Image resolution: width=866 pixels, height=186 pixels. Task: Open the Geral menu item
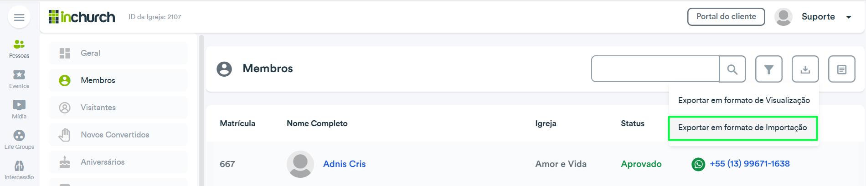pyautogui.click(x=118, y=53)
